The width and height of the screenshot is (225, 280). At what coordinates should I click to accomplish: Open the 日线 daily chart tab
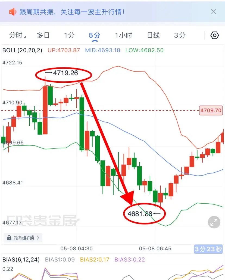(153, 35)
